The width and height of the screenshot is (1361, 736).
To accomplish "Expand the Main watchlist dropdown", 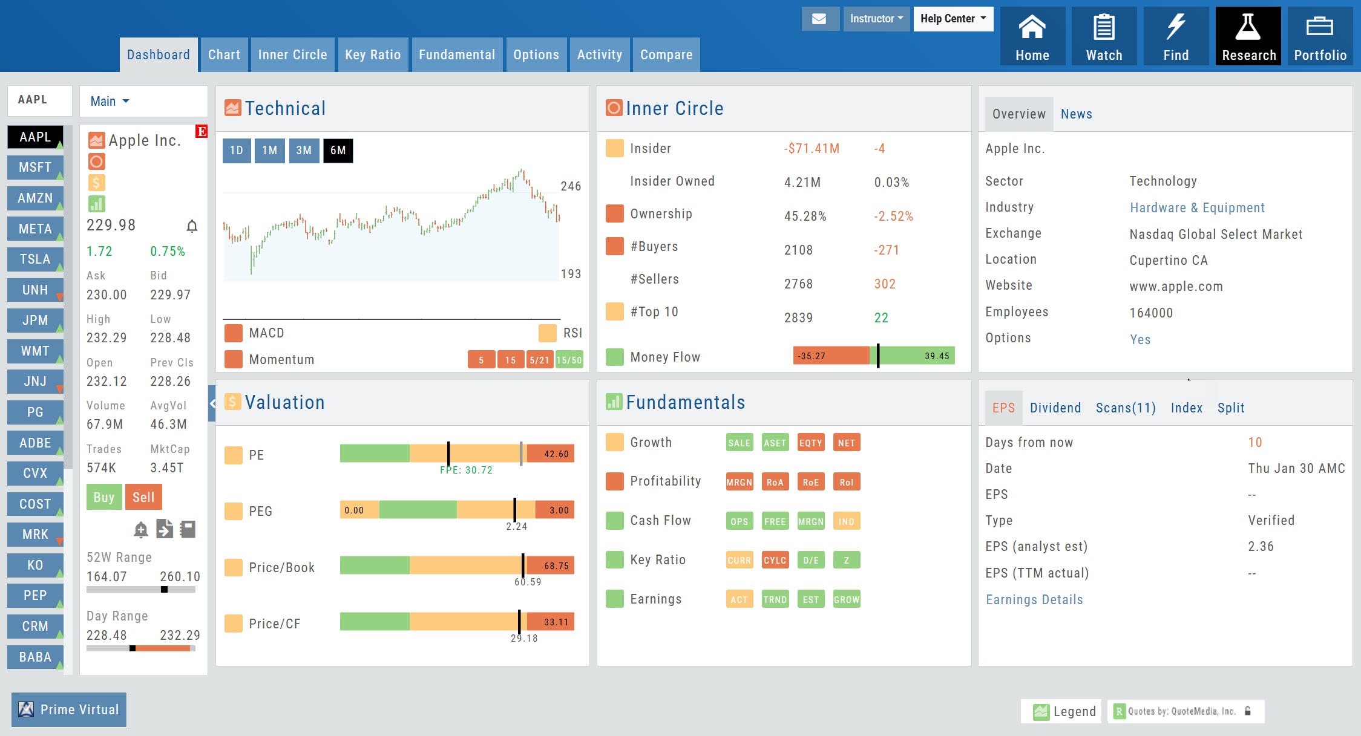I will 110,102.
